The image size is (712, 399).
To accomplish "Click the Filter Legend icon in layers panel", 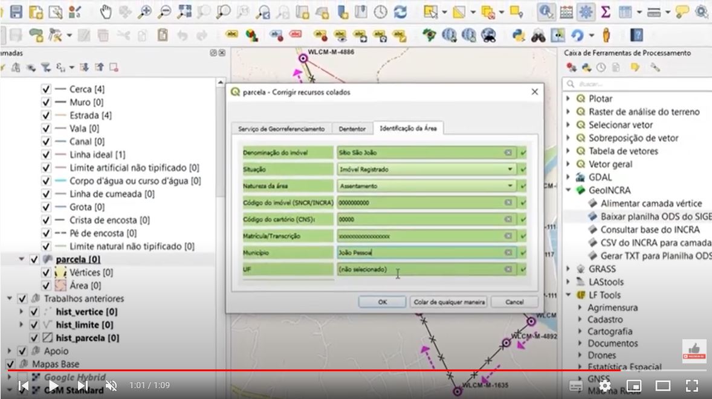I will tap(46, 68).
